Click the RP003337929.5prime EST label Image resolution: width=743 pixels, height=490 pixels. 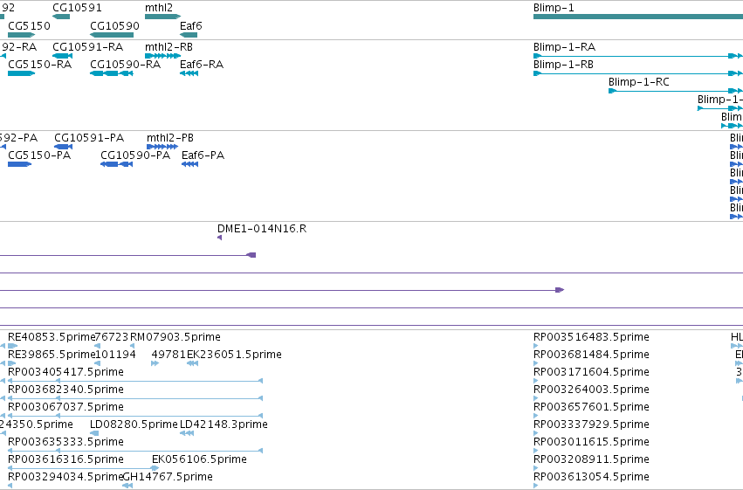click(x=591, y=424)
